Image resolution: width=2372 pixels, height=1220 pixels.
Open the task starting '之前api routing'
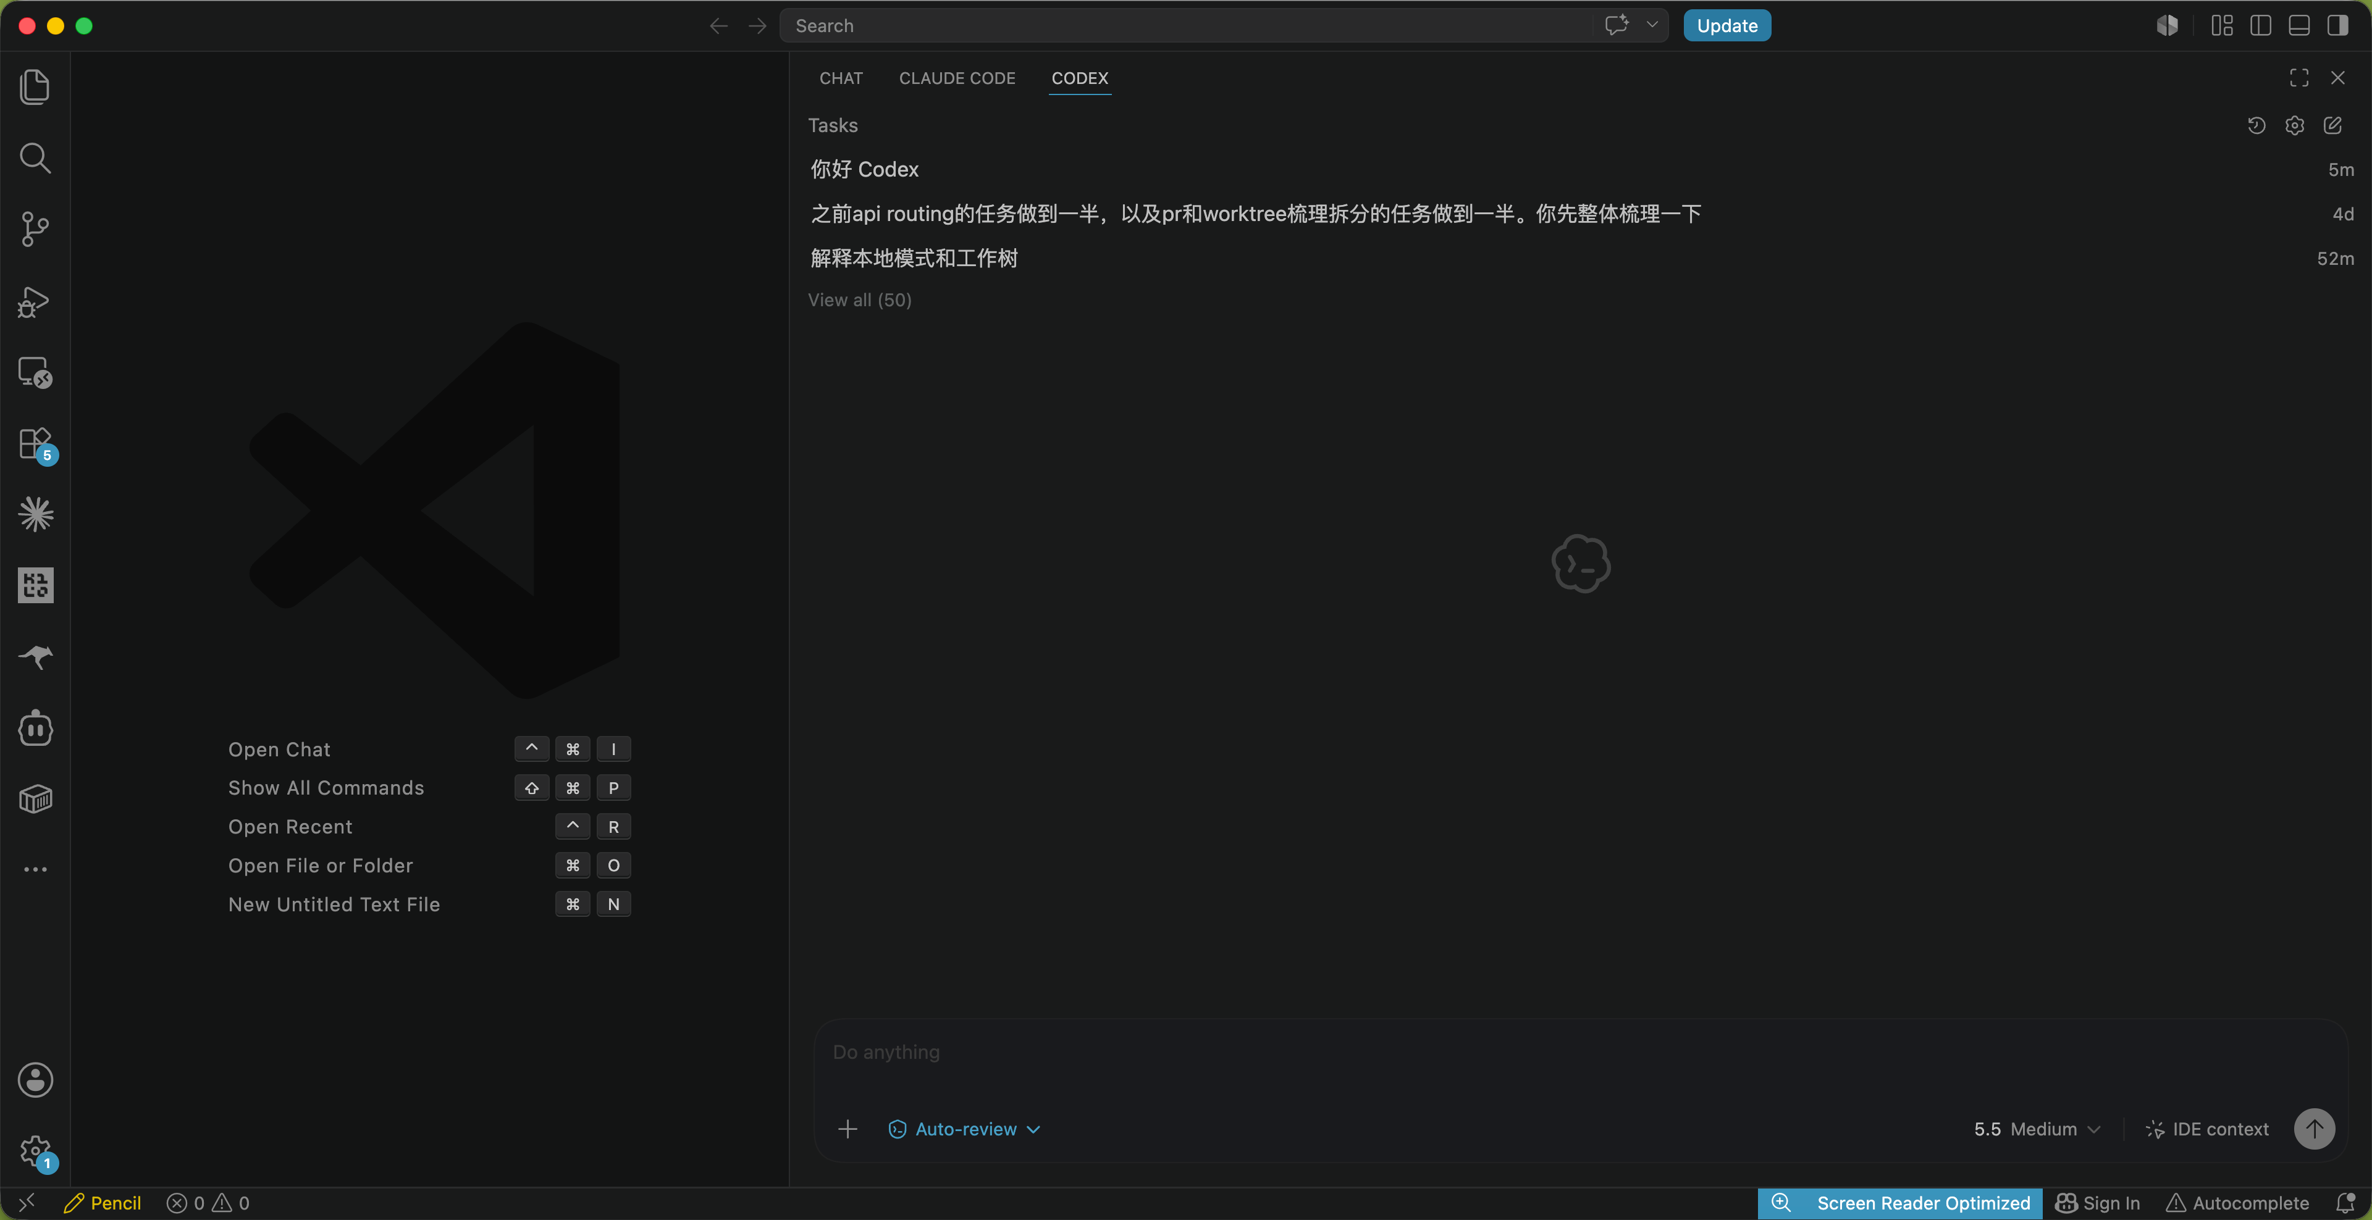1580,214
